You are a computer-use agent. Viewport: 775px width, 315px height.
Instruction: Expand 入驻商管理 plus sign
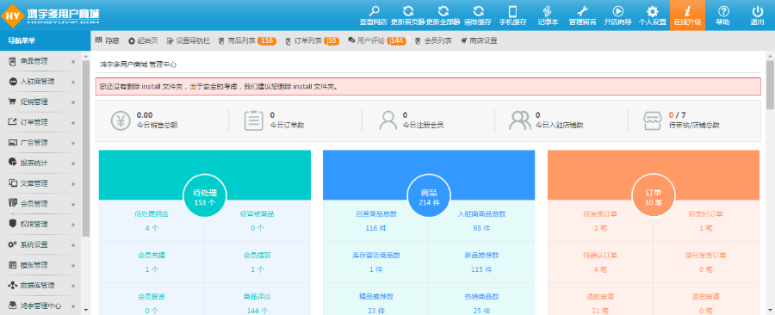73,82
